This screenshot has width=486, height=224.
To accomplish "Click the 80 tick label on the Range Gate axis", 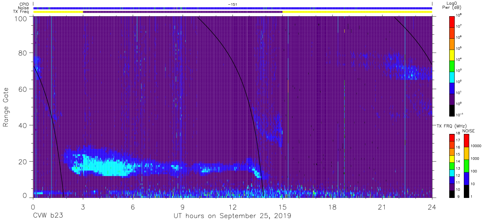I will pos(23,53).
